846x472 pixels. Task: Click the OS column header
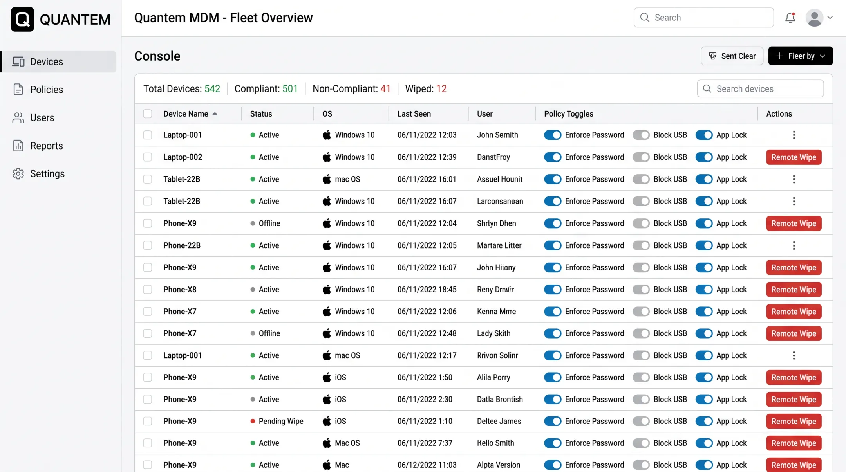coord(327,114)
